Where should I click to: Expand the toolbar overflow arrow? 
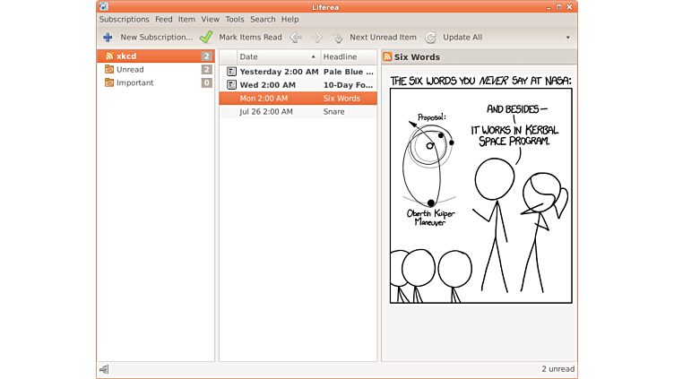[x=567, y=38]
